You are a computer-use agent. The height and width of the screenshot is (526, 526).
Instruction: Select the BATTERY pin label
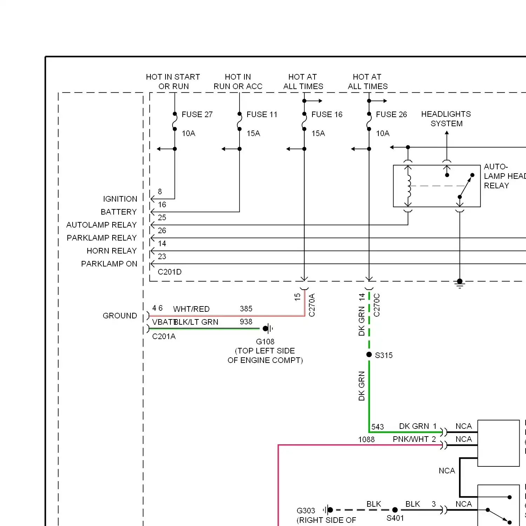pyautogui.click(x=119, y=212)
